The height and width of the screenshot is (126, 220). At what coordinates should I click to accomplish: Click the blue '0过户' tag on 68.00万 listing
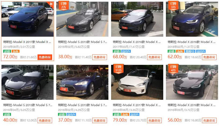point(126,51)
